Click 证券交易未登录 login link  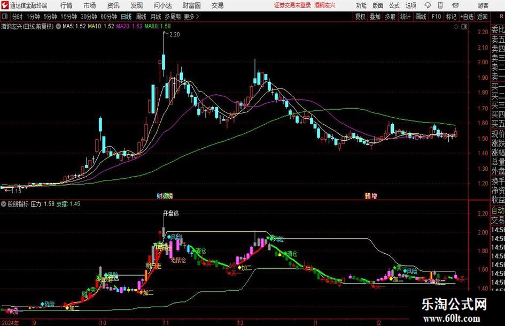click(x=292, y=5)
